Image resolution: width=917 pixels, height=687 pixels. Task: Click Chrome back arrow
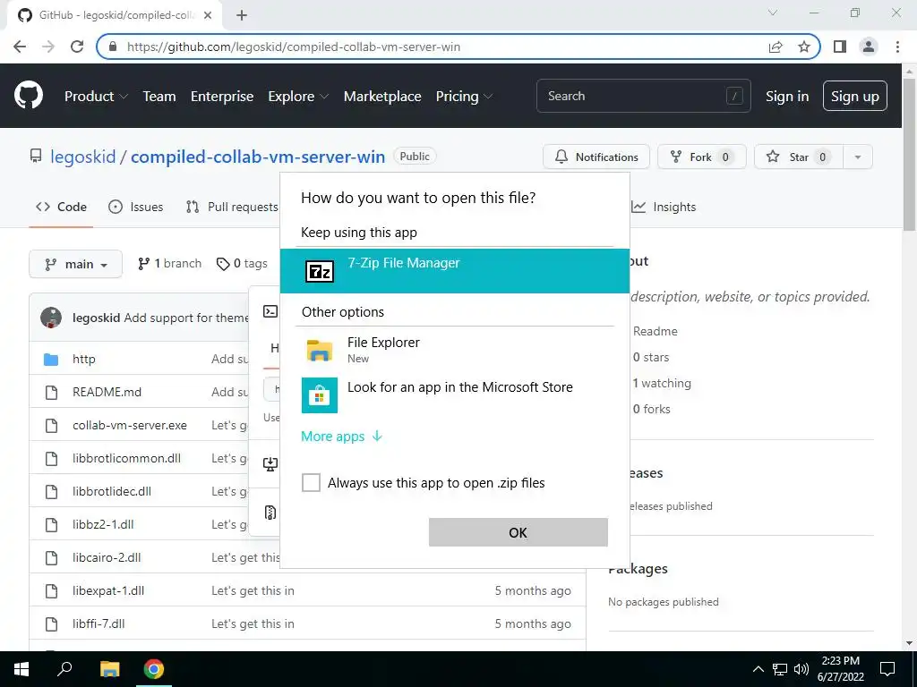pyautogui.click(x=20, y=47)
